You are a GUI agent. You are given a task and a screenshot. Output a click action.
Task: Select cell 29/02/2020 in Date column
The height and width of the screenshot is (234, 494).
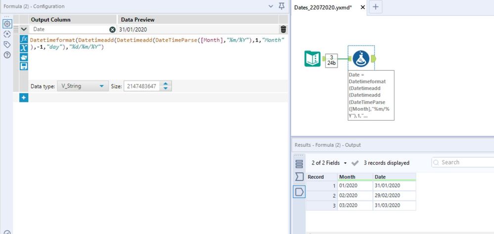394,195
